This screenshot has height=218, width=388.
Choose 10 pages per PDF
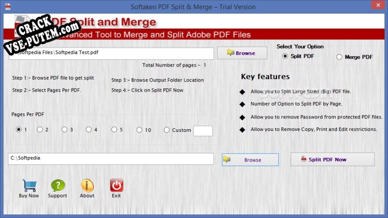point(139,130)
